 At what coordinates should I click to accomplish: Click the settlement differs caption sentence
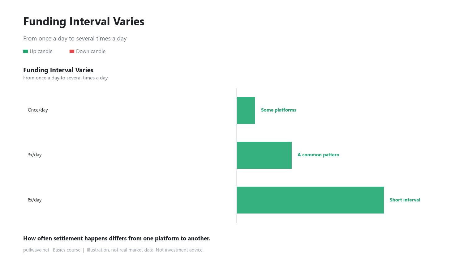tap(117, 239)
